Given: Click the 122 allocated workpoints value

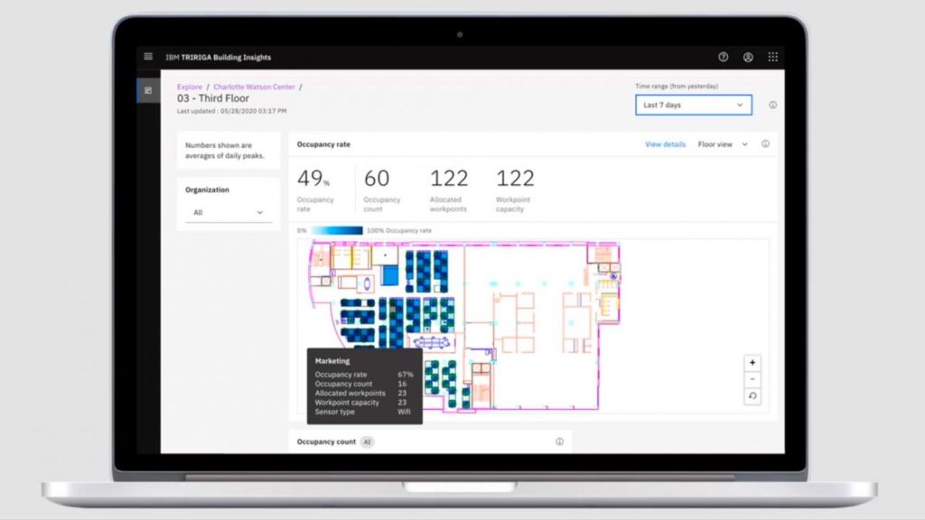Looking at the screenshot, I should [x=449, y=178].
